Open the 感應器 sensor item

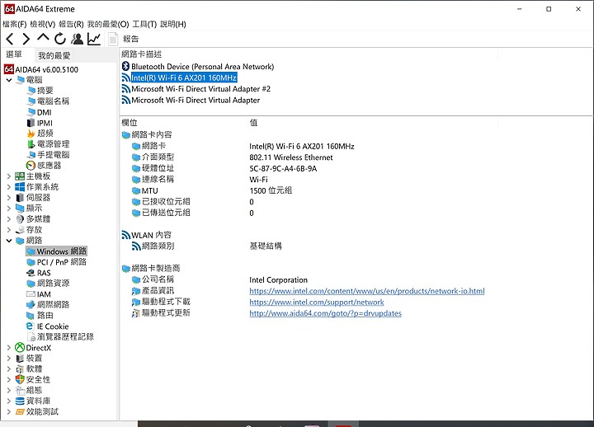[x=44, y=166]
